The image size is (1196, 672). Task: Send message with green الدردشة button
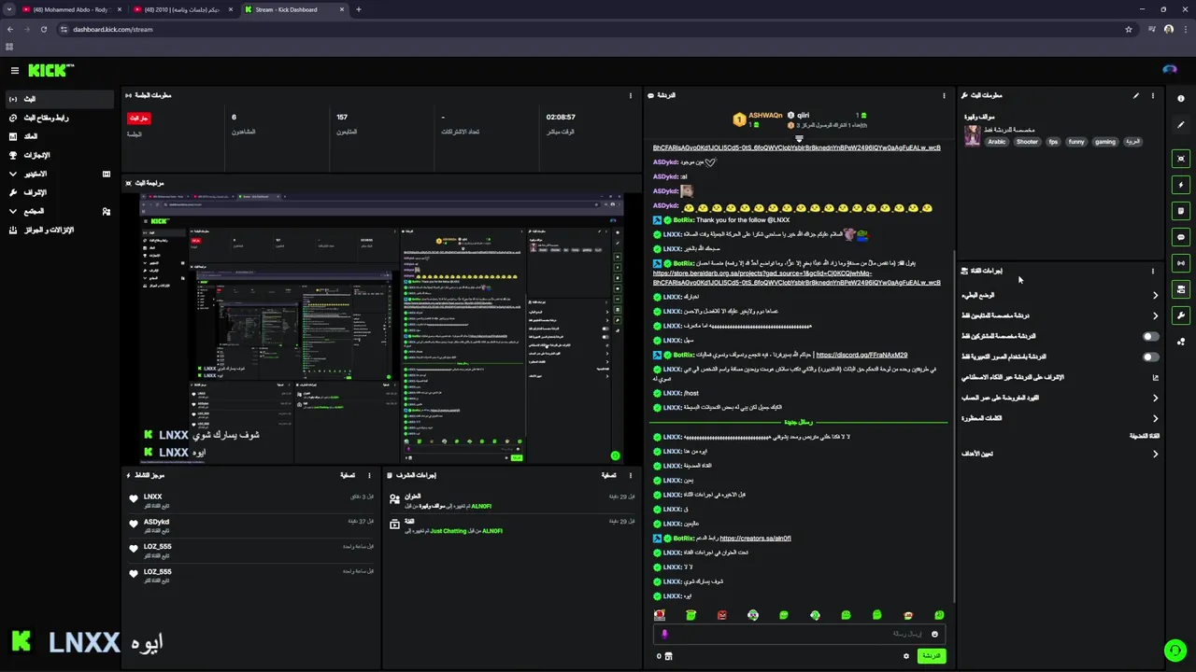coord(931,656)
